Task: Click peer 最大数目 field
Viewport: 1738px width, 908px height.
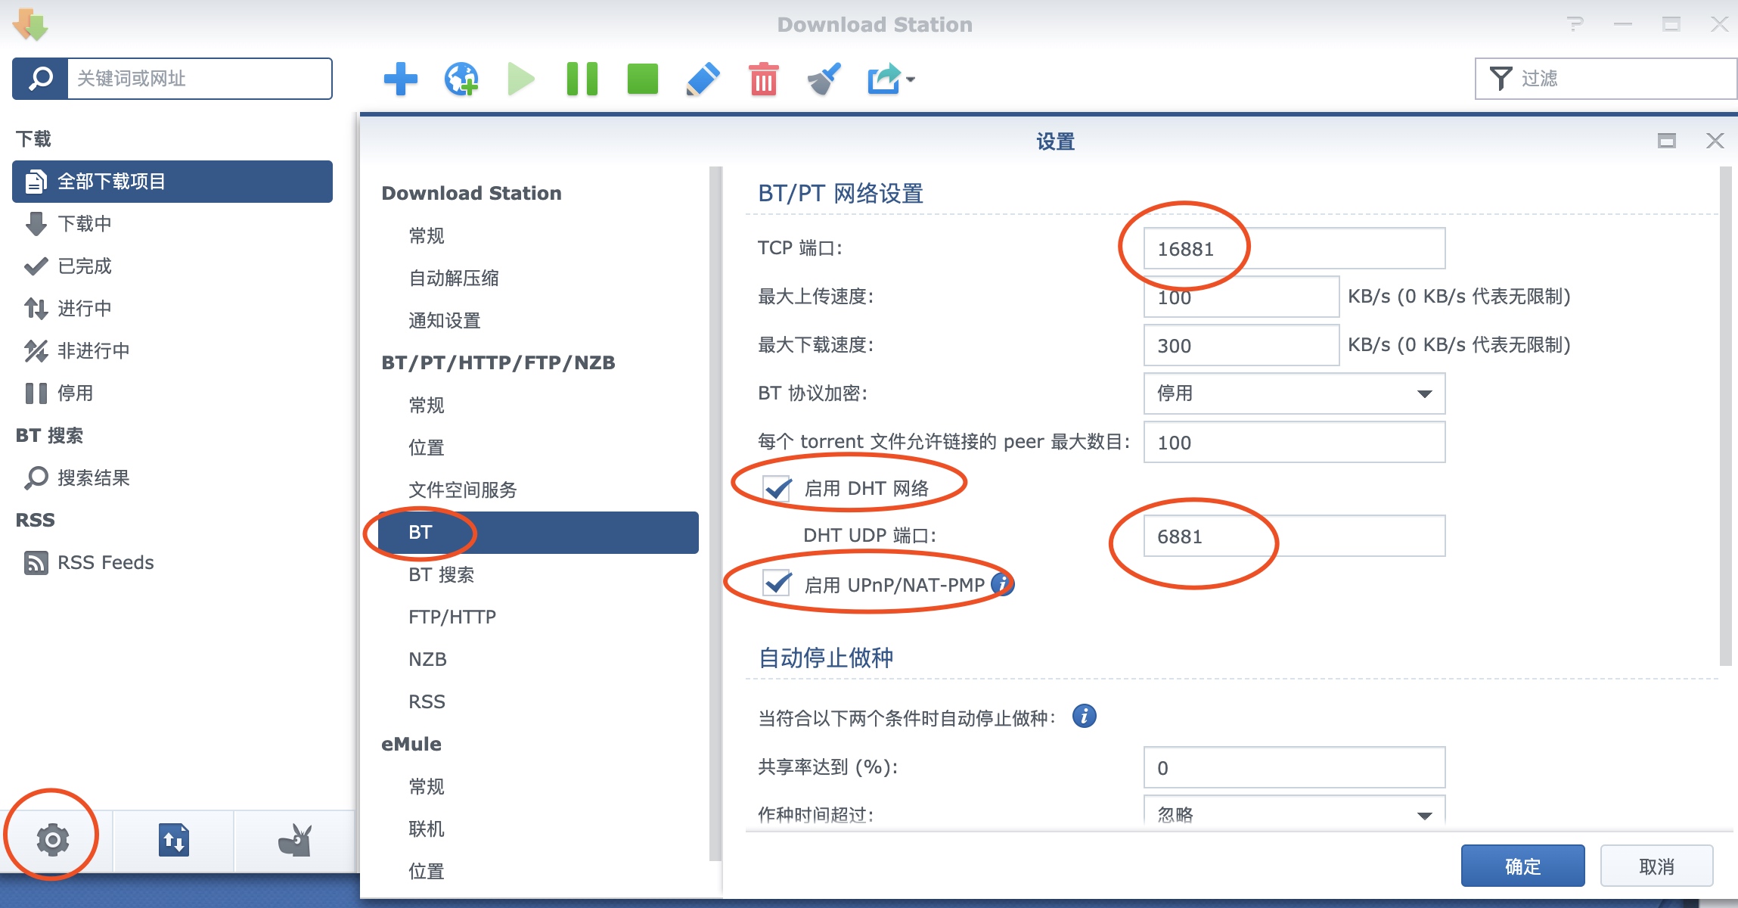Action: (x=1294, y=442)
